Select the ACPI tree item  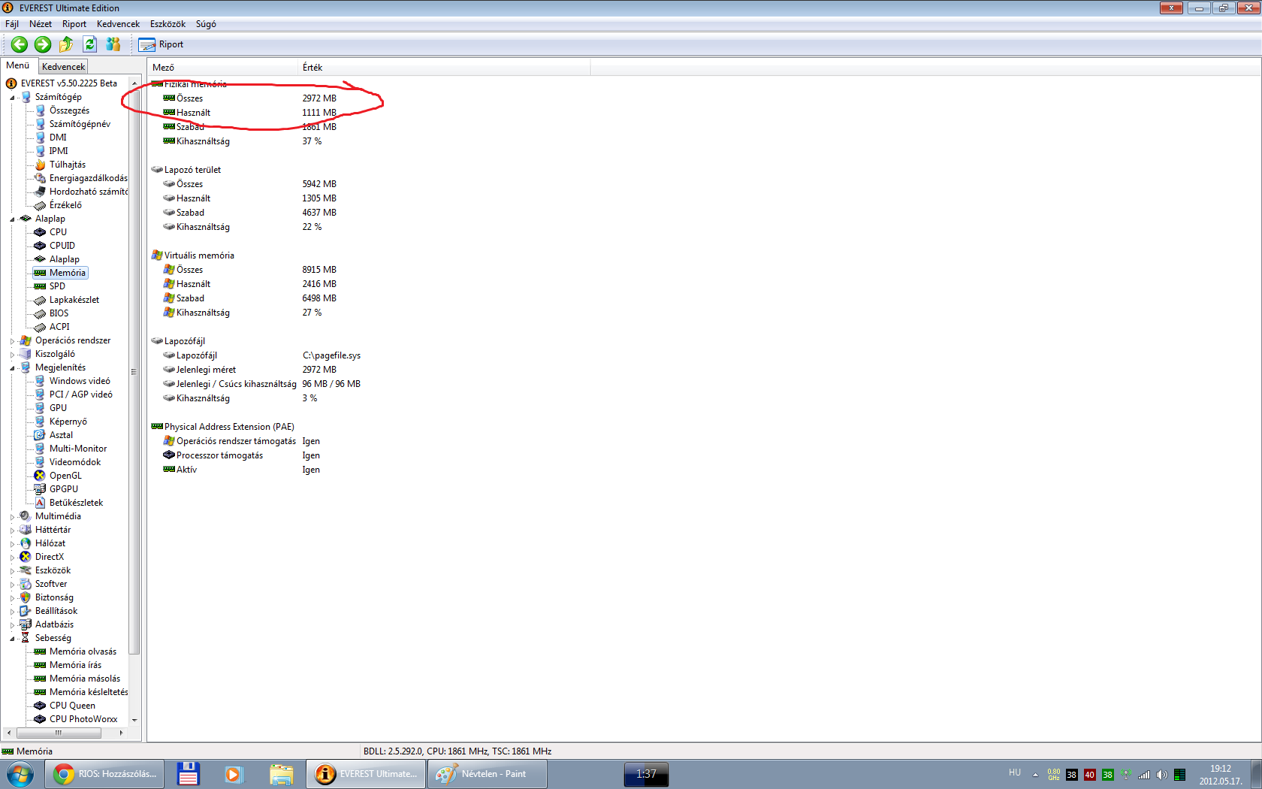59,327
